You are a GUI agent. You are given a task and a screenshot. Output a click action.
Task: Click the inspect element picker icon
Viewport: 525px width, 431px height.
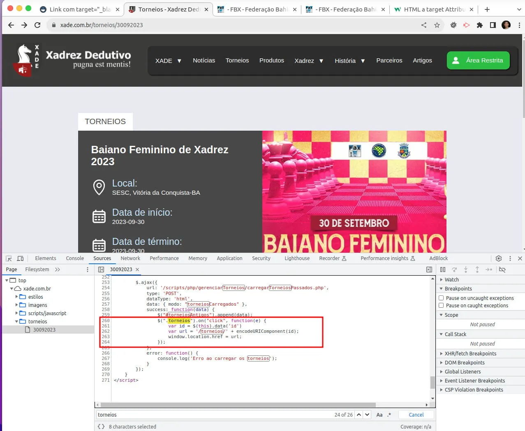[x=9, y=258]
